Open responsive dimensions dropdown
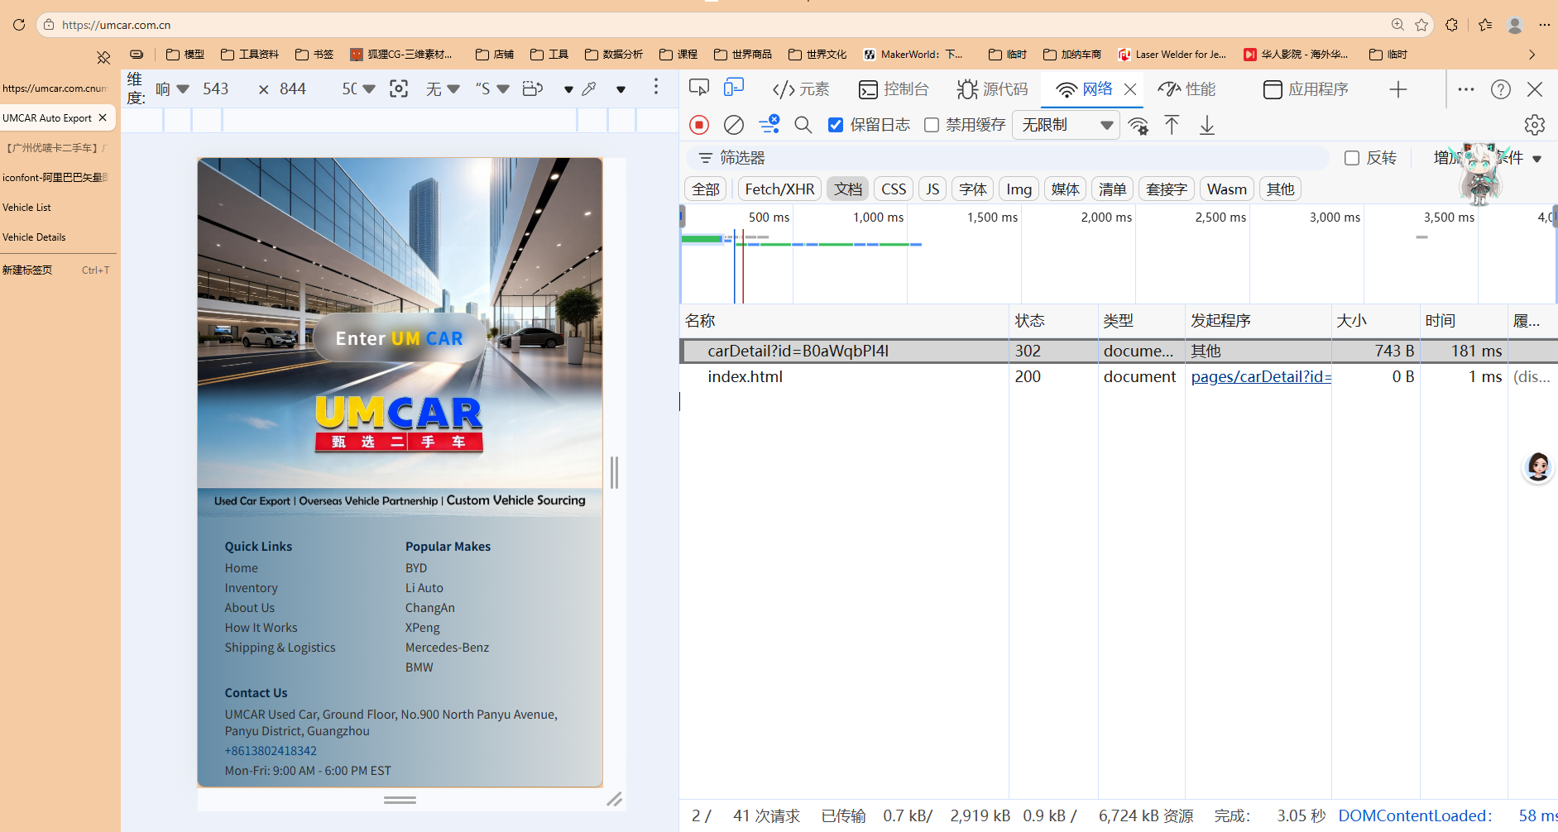 [172, 88]
